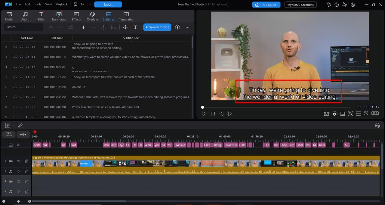
Task: Click the search field in the Subtitles panel
Action: [21, 27]
